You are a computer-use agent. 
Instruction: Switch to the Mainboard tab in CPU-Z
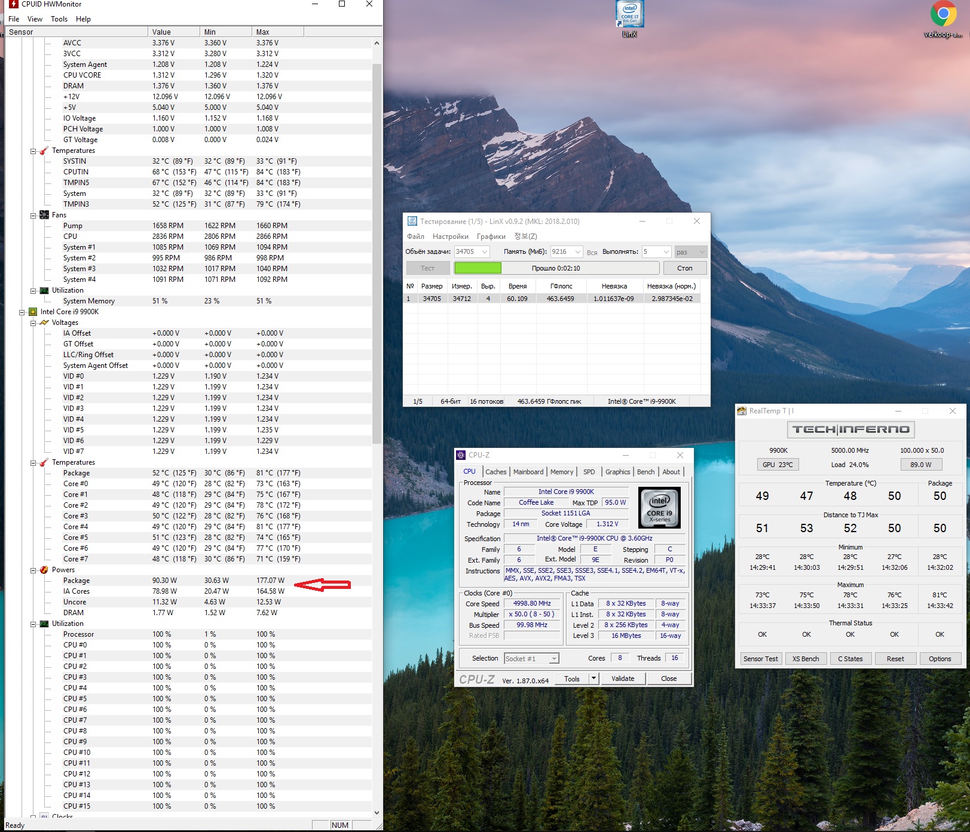click(x=528, y=472)
